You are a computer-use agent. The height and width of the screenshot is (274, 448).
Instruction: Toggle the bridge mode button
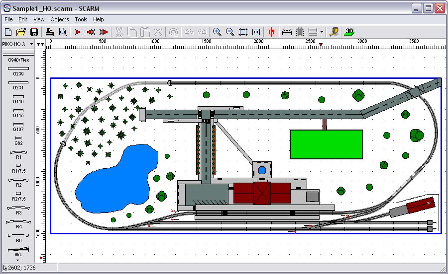tap(287, 32)
